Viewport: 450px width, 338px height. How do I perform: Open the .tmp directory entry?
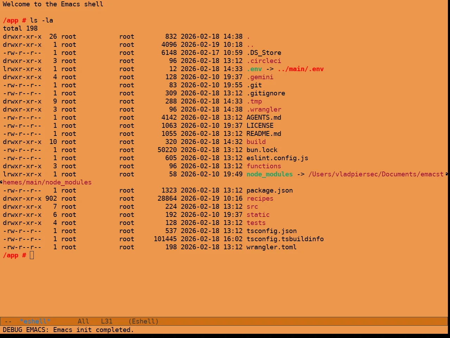click(x=254, y=101)
